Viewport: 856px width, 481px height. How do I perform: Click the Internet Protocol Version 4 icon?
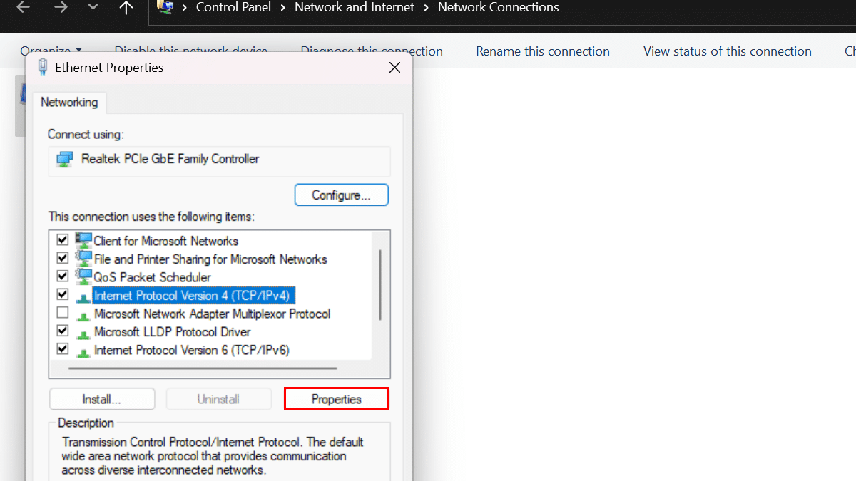pos(83,295)
